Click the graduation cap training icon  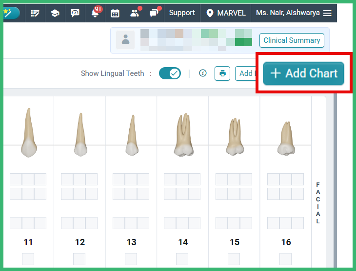click(55, 13)
